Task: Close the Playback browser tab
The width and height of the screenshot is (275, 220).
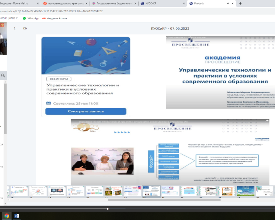Action: click(x=233, y=3)
